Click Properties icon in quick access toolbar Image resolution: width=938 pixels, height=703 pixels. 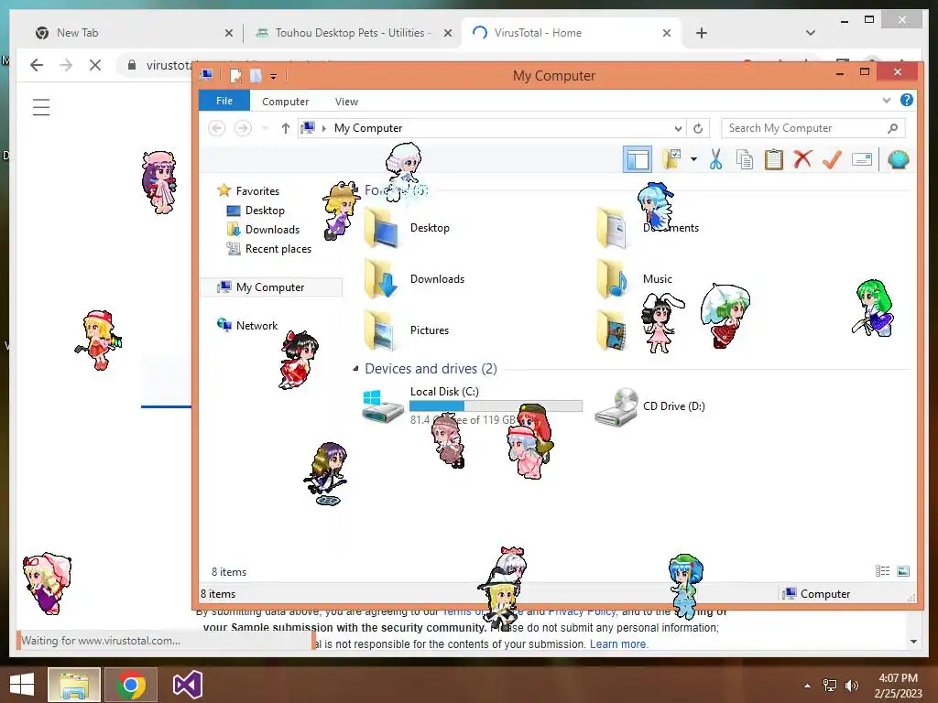point(235,75)
